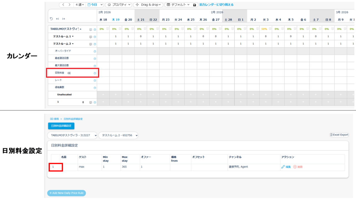The image size is (356, 200).
Task: Click the blue 日別料金詳細設定 tab button
Action: coord(61,126)
